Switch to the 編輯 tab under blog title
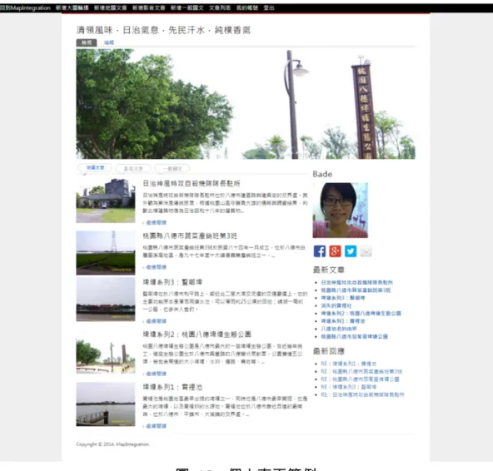The width and height of the screenshot is (493, 471). coord(109,42)
